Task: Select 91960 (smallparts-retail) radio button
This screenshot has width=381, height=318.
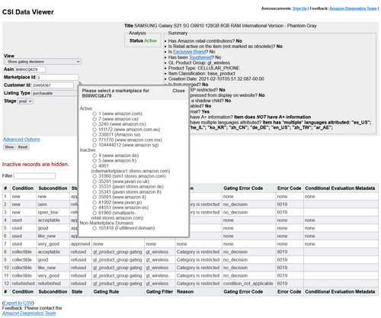Action: click(x=94, y=213)
